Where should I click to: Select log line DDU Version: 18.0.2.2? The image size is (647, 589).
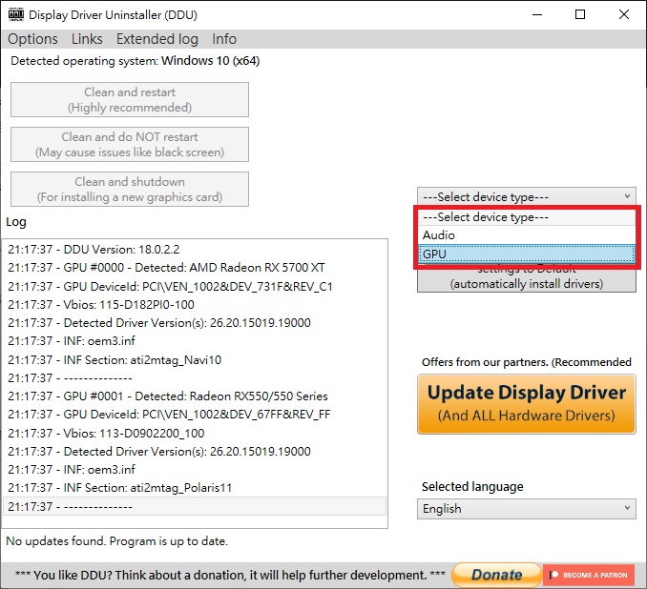pyautogui.click(x=195, y=250)
